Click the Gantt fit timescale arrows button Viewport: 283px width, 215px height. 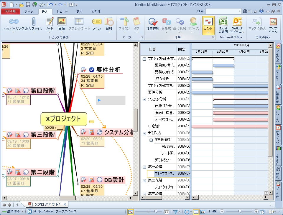(x=166, y=212)
